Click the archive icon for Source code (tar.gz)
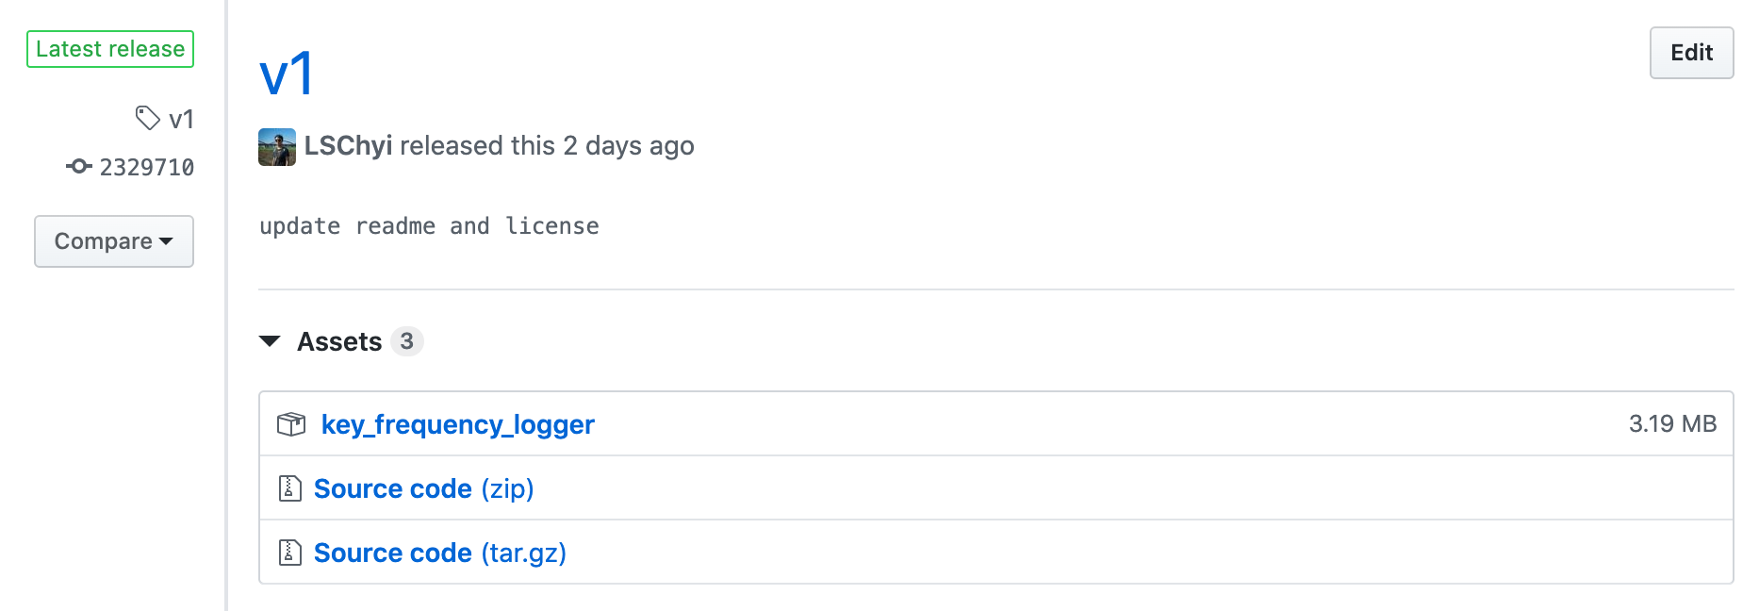This screenshot has width=1759, height=611. [290, 553]
